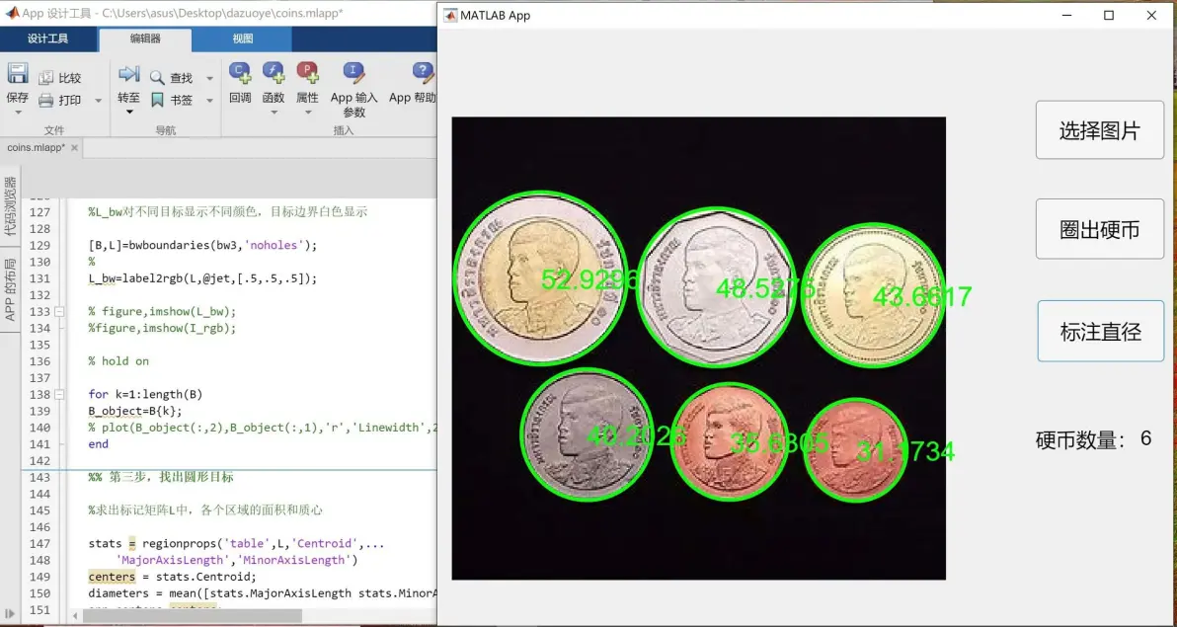The image size is (1177, 627).
Task: Select the coins.mlapp* document tab
Action: coord(36,148)
